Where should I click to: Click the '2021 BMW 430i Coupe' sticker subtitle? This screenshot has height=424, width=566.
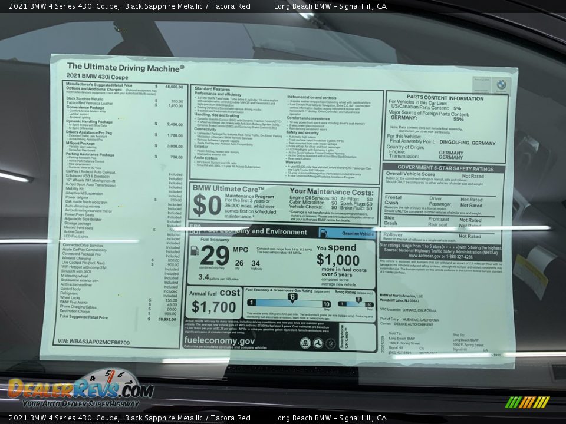[x=97, y=77]
